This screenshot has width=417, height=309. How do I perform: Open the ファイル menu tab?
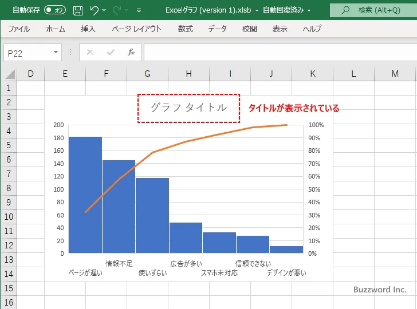click(x=19, y=29)
